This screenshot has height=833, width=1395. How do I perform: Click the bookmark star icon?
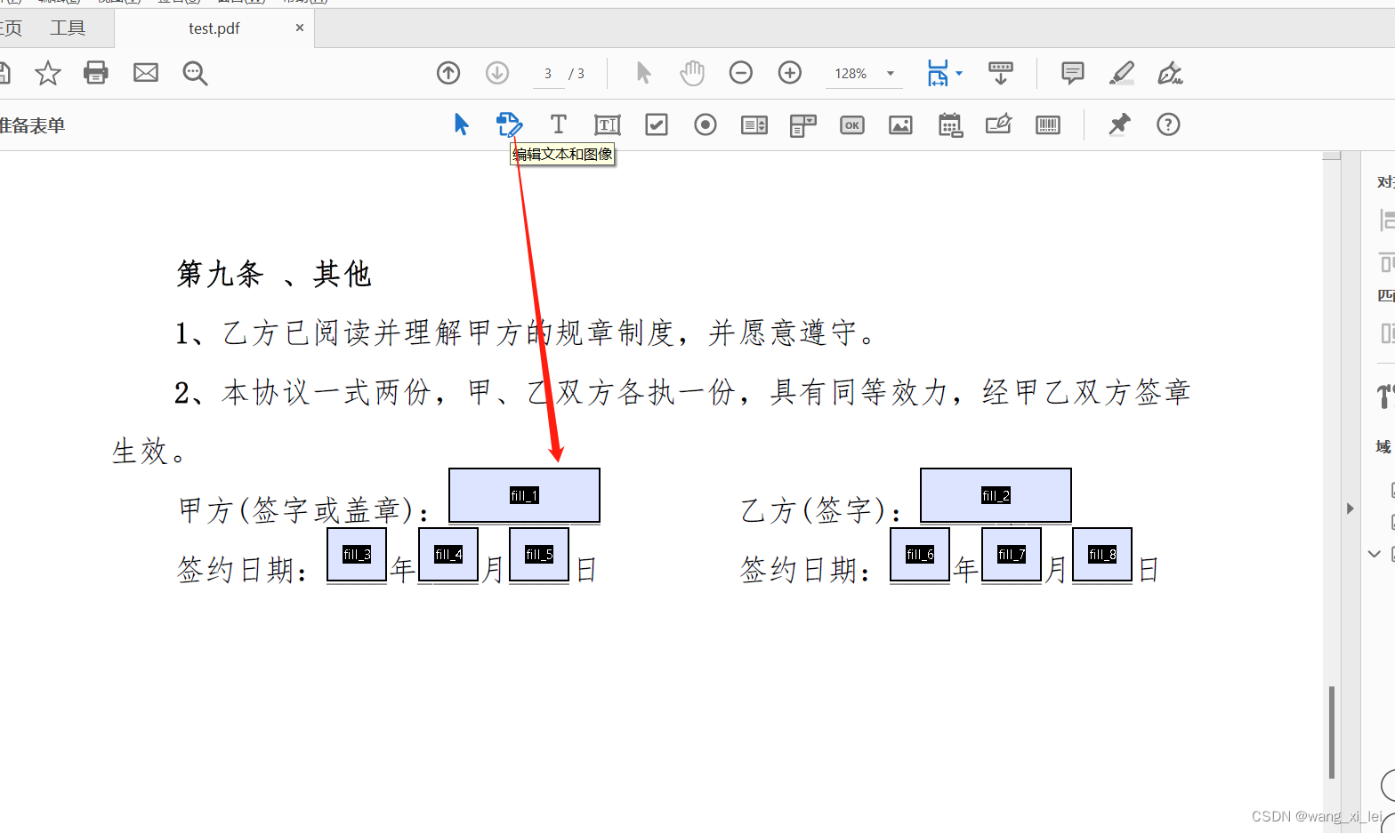(x=48, y=73)
